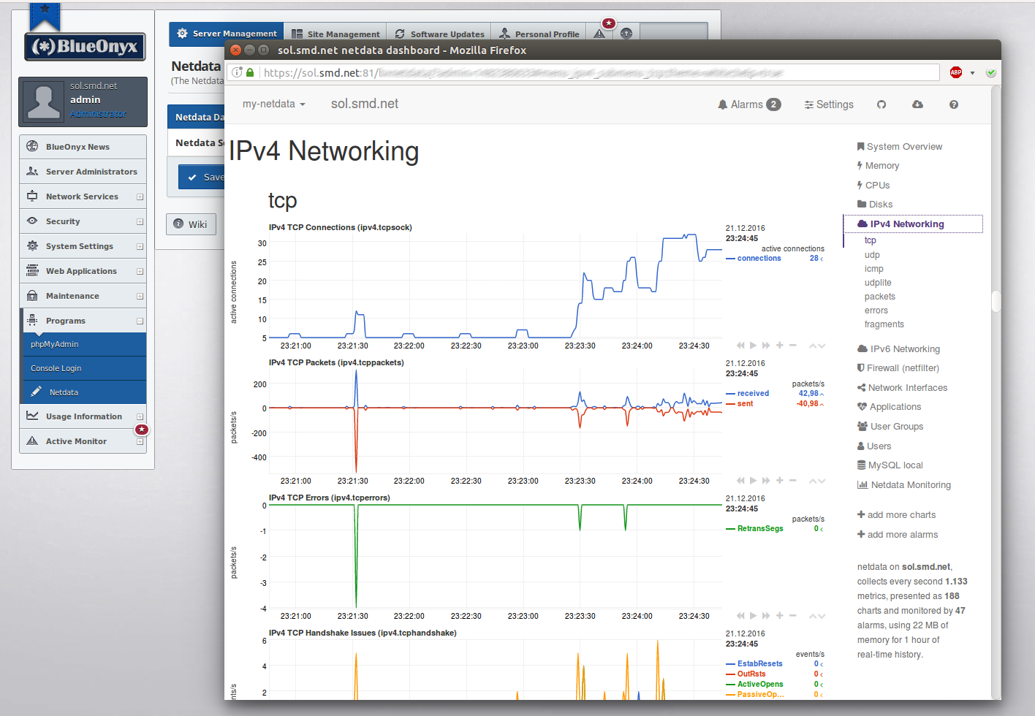
Task: Open the my-netdata dropdown
Action: (274, 104)
